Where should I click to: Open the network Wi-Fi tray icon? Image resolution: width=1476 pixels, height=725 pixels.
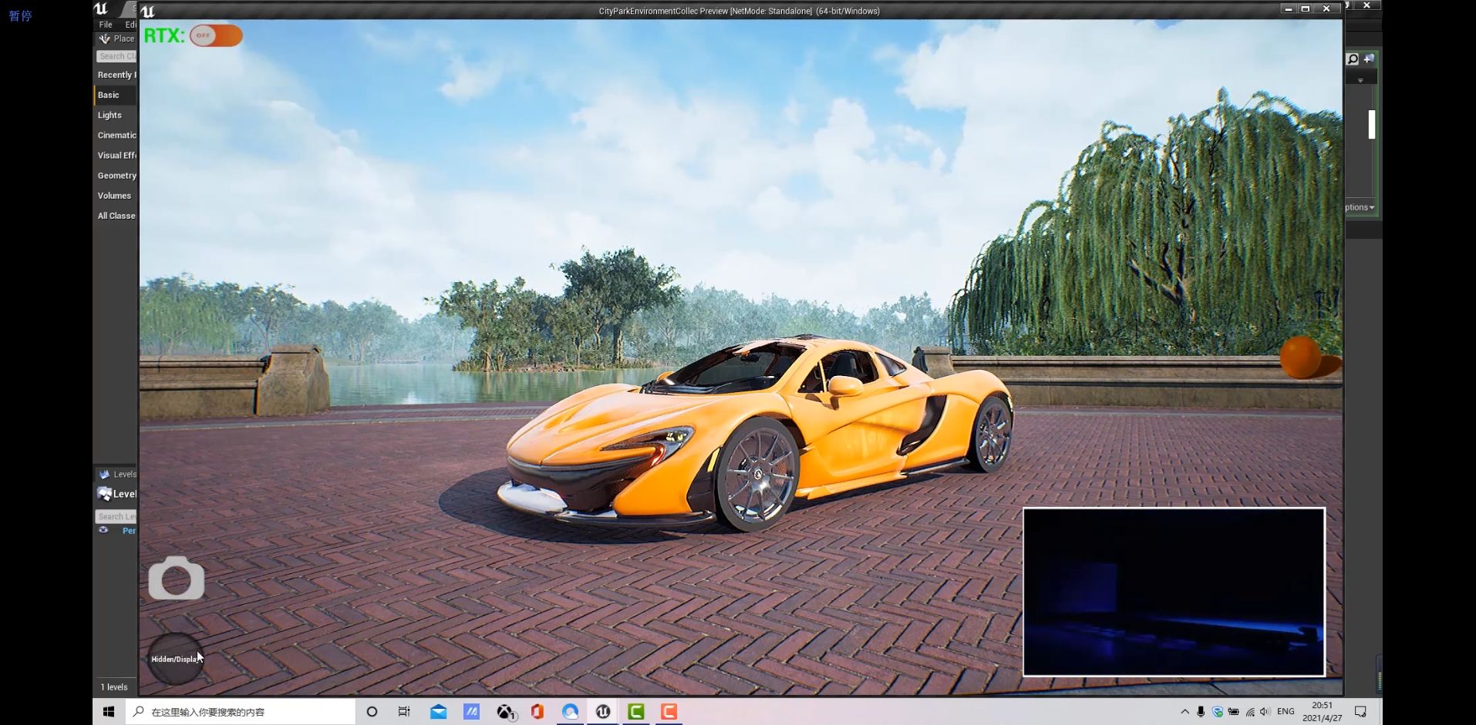[x=1250, y=711]
